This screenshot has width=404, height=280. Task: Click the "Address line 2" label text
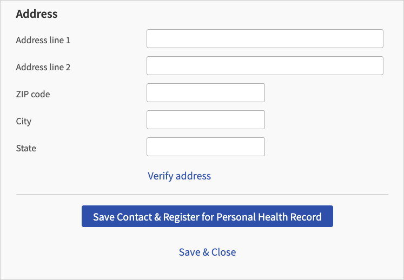click(43, 67)
